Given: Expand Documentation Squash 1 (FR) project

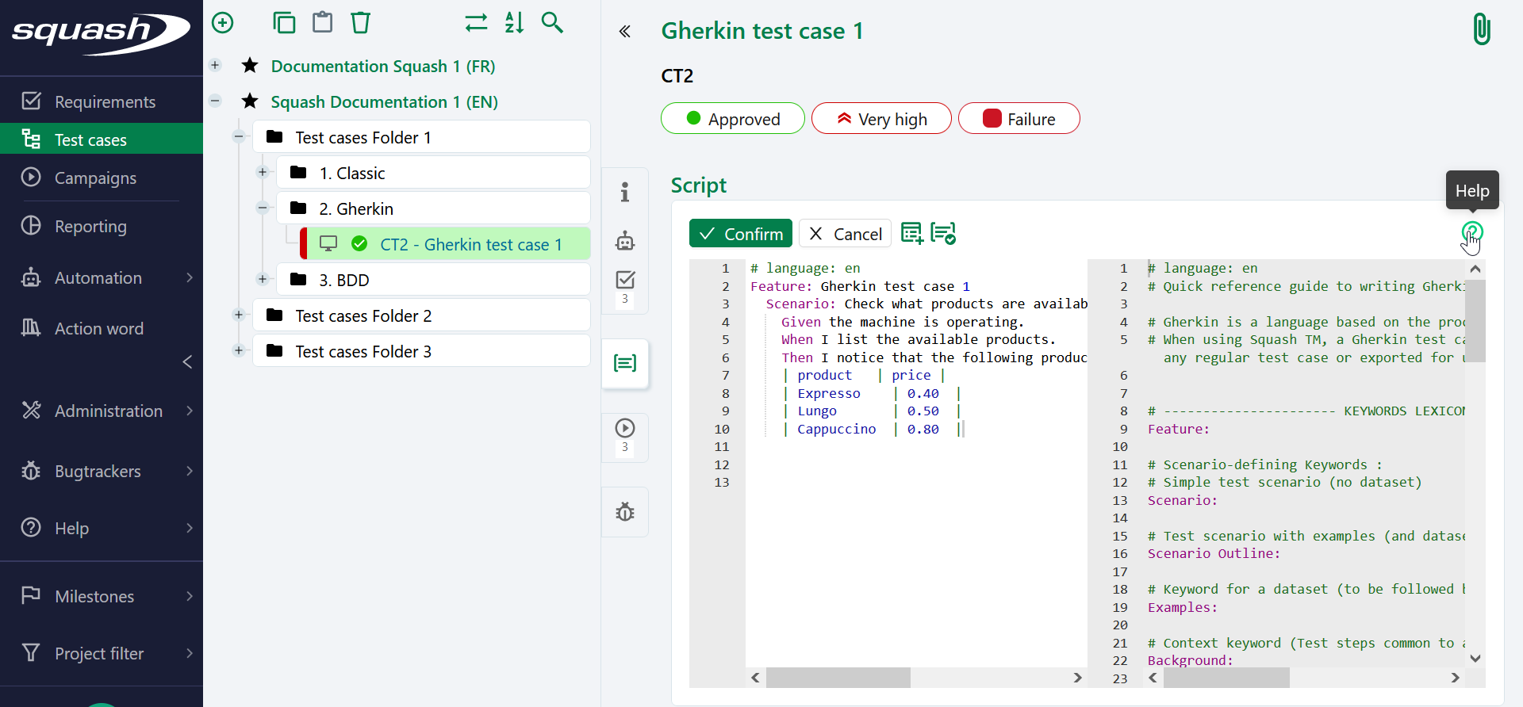Looking at the screenshot, I should pos(215,66).
